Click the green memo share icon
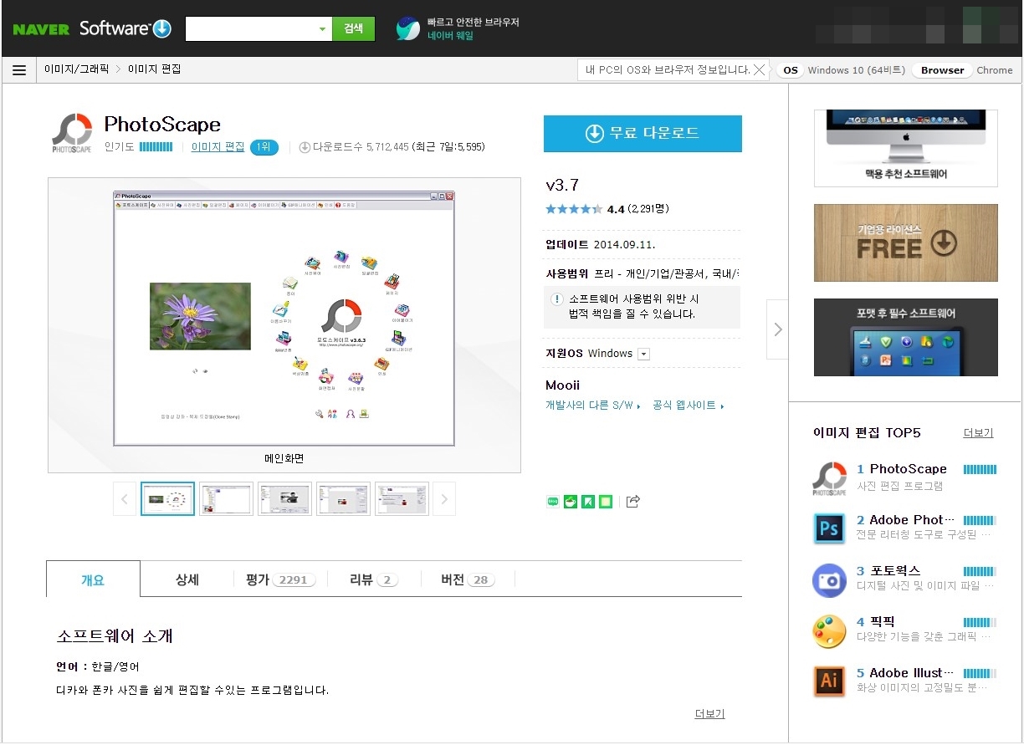This screenshot has height=745, width=1024. point(606,502)
